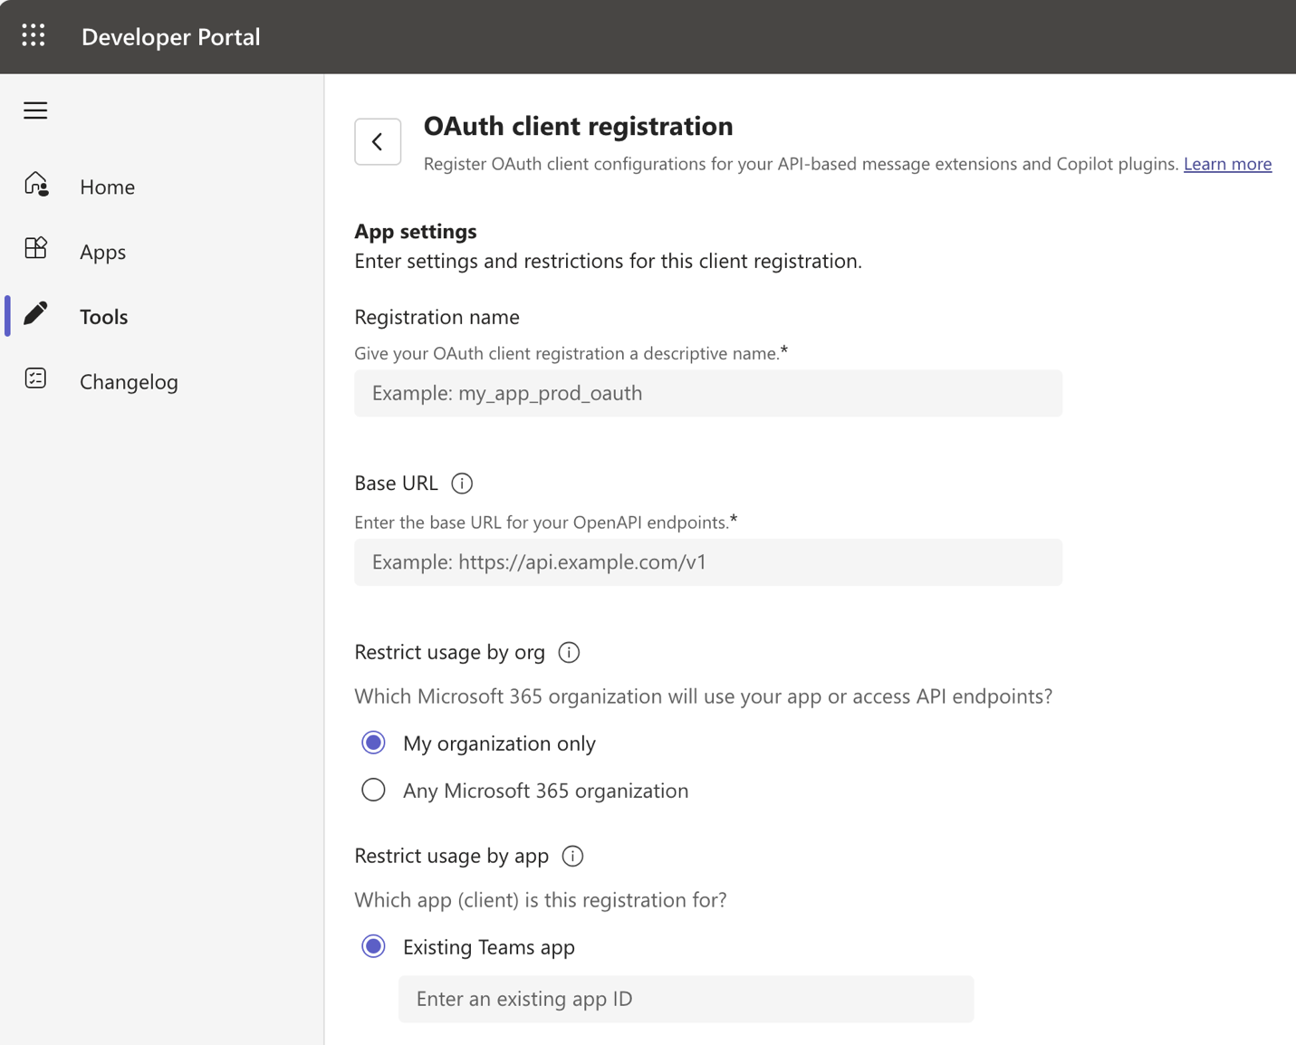The width and height of the screenshot is (1296, 1045).
Task: Show info for Restrict usage by org
Action: [569, 653]
